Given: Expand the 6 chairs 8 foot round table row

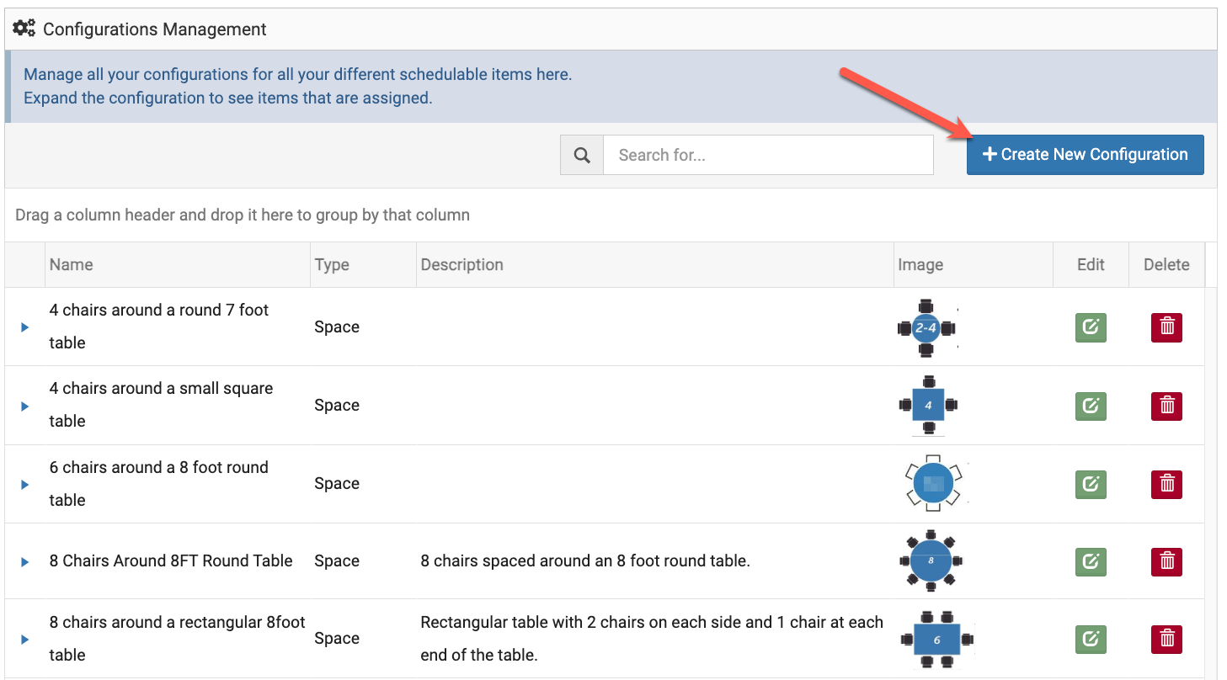Looking at the screenshot, I should coord(24,484).
